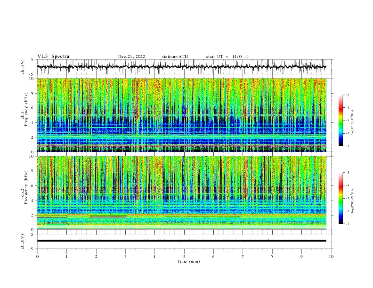Click the "1" tick on the time axis
This screenshot has height=288, width=373.
click(66, 256)
